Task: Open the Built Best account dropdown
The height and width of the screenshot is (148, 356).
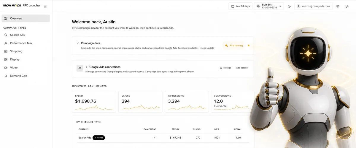Action: click(269, 6)
